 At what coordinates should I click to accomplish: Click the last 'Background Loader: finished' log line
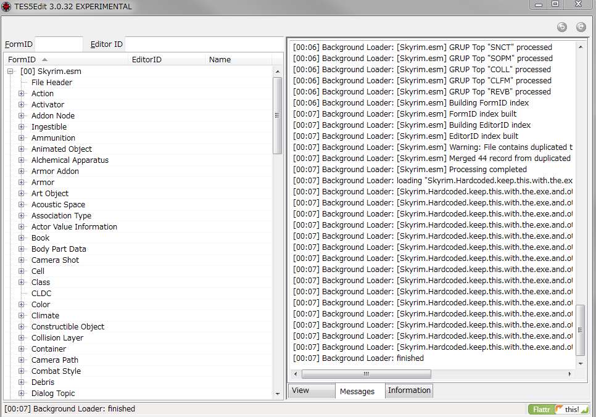pos(358,358)
